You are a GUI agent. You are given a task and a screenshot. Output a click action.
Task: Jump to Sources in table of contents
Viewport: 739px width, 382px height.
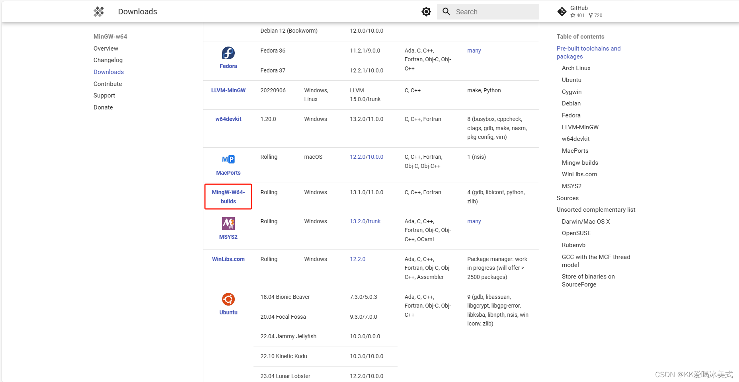pyautogui.click(x=567, y=198)
